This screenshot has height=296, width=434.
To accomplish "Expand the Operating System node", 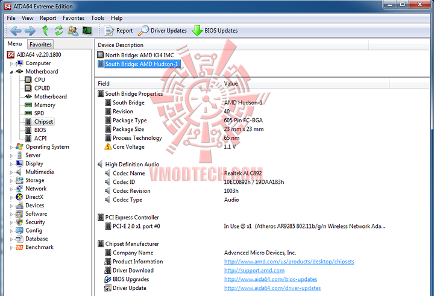I will click(11, 147).
